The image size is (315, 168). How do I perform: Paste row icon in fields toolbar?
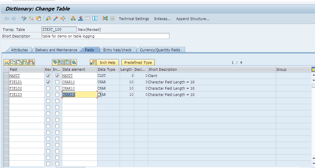pos(19,62)
